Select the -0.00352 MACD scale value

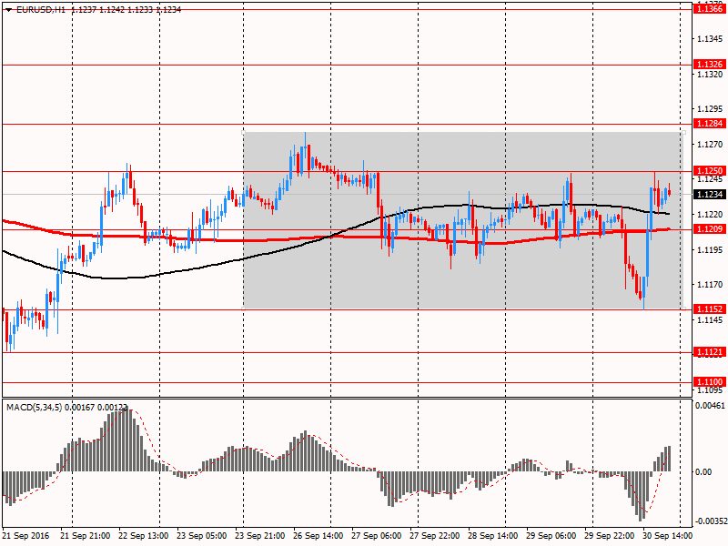pos(710,521)
